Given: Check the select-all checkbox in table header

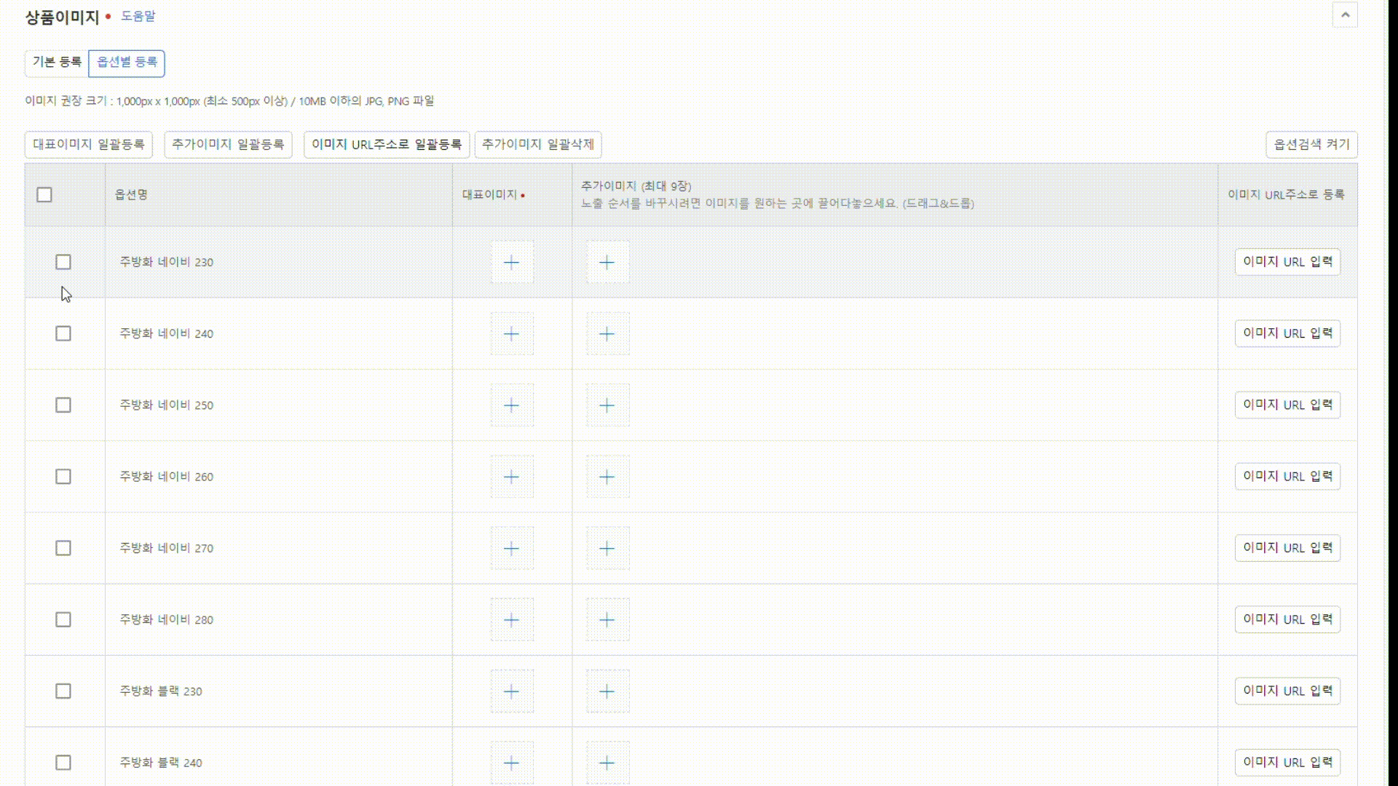Looking at the screenshot, I should 44,194.
